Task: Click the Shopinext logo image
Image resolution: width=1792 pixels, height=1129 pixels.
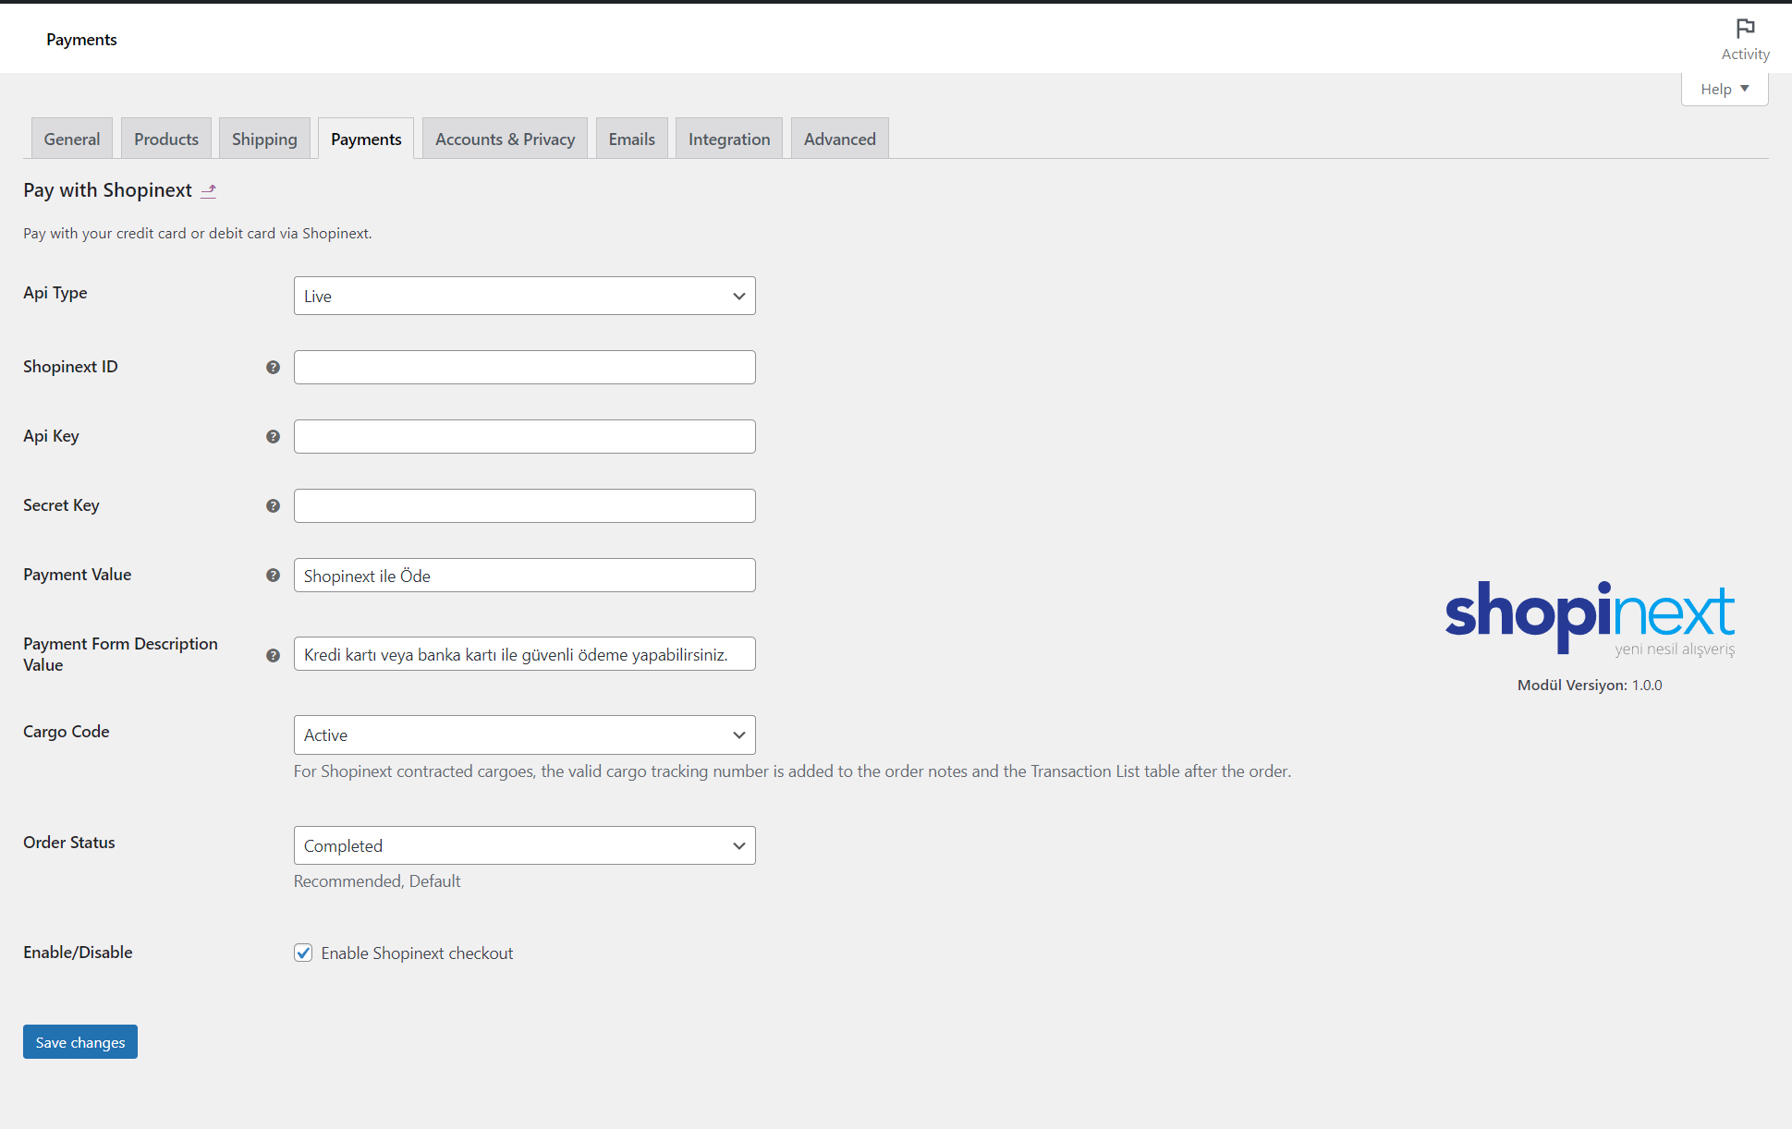Action: click(1590, 617)
